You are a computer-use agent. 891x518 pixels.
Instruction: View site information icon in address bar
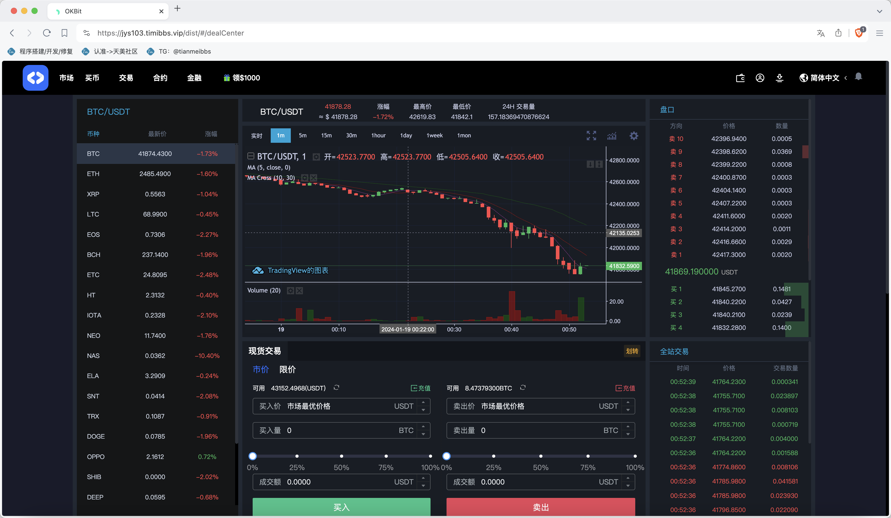click(x=87, y=33)
